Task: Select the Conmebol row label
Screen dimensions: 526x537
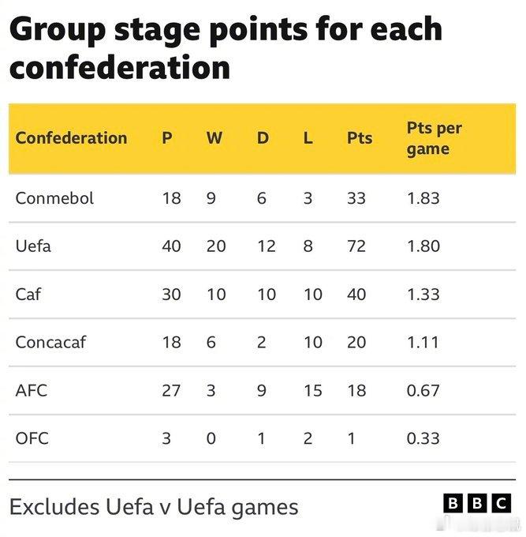Action: click(x=54, y=198)
